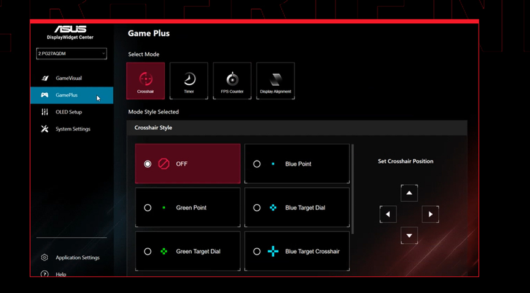Click the Mode Style Selected label
The height and width of the screenshot is (293, 530).
pos(153,112)
